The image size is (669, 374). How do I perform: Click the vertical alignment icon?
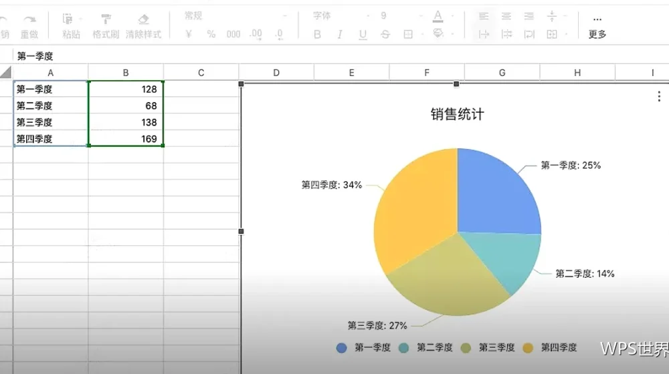(x=552, y=16)
